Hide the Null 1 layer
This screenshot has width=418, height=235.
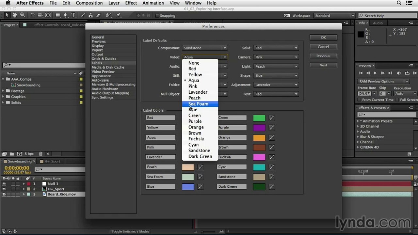click(x=4, y=184)
